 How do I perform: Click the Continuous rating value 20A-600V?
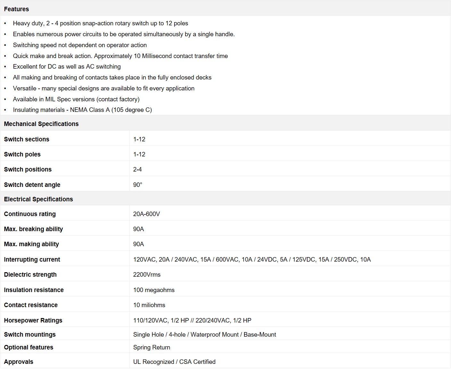pos(146,214)
